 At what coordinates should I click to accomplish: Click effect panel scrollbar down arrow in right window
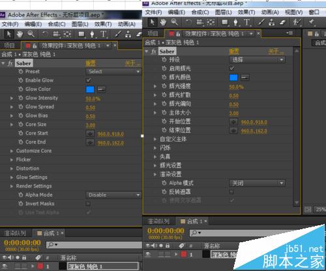pos(297,202)
